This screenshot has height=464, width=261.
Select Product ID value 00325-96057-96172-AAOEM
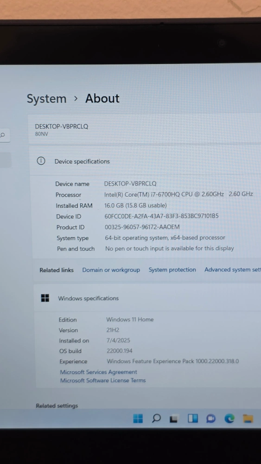tap(142, 227)
